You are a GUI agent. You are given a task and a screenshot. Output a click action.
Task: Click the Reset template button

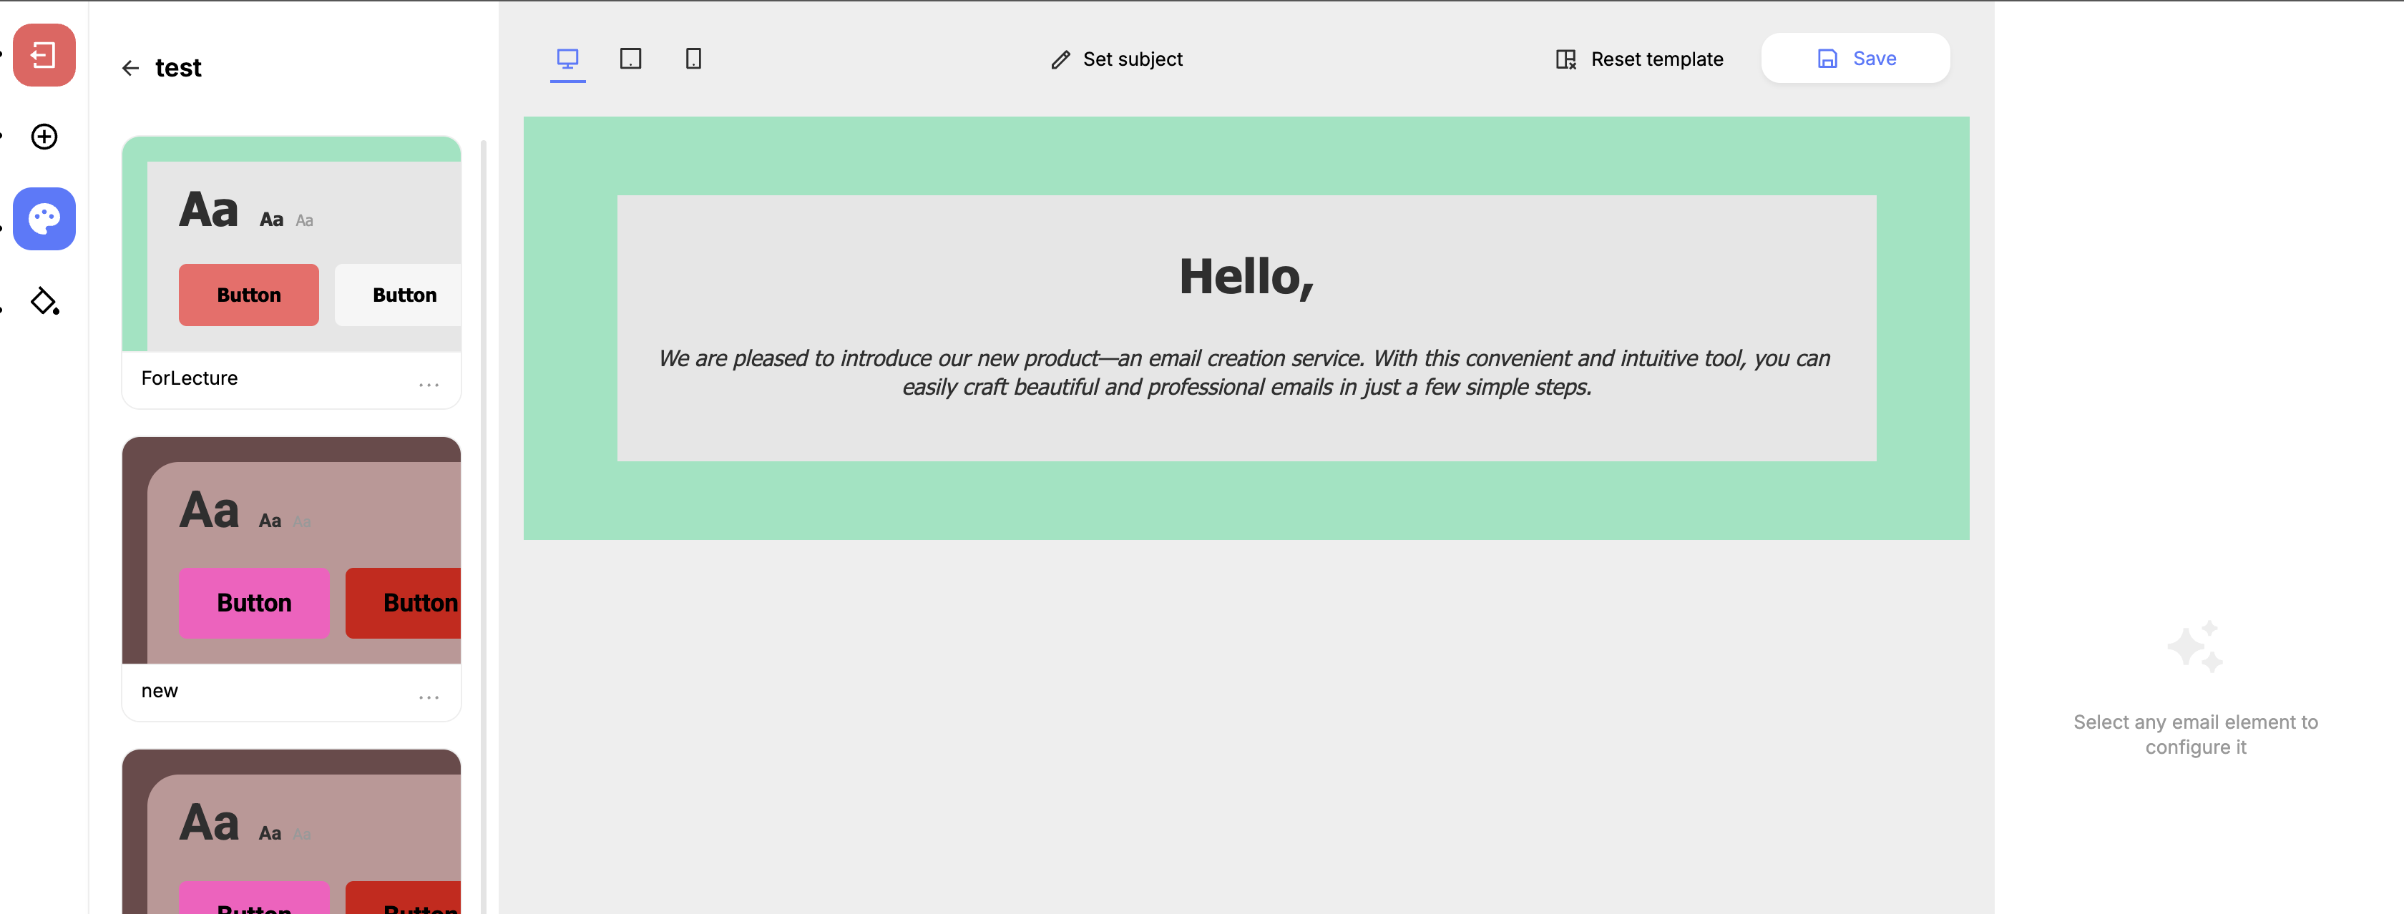[x=1640, y=59]
